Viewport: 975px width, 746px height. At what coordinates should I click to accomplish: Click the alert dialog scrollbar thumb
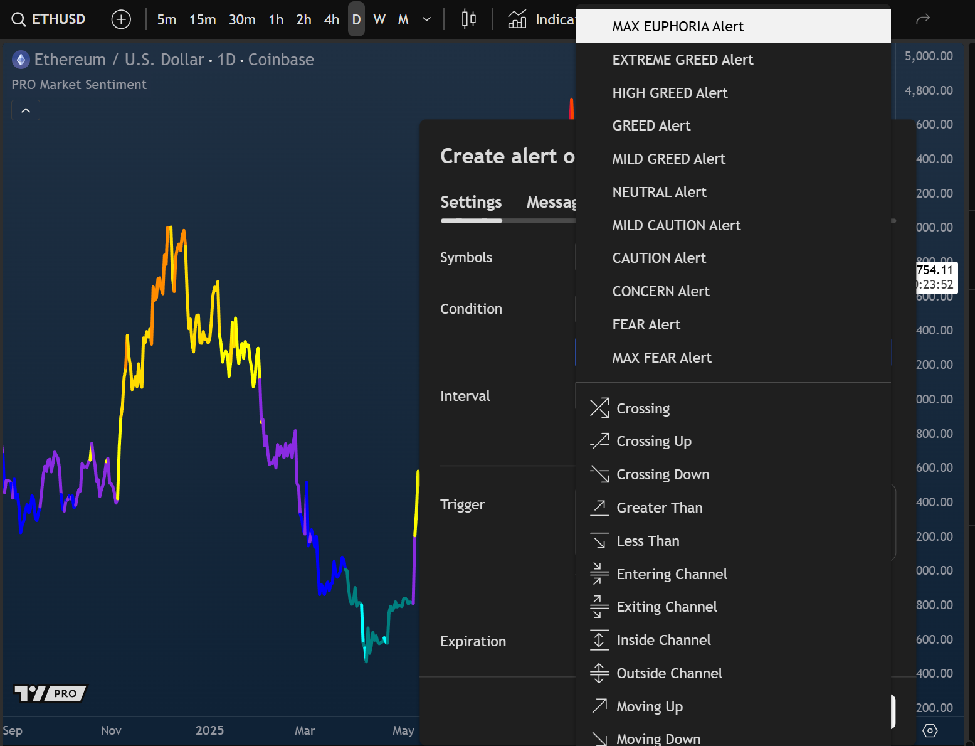893,221
